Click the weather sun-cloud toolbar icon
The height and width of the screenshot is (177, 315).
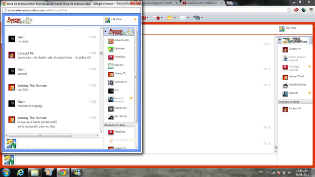pos(170,18)
